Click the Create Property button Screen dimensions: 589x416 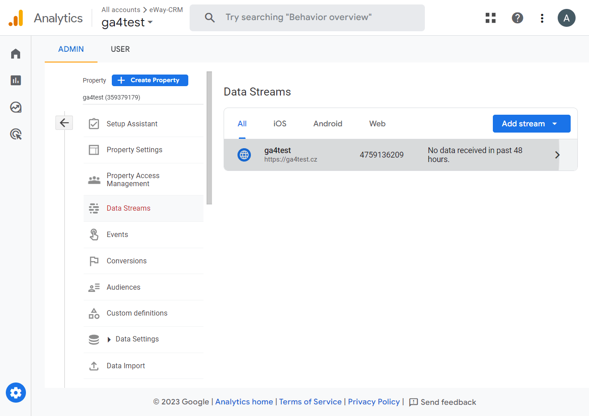click(150, 80)
